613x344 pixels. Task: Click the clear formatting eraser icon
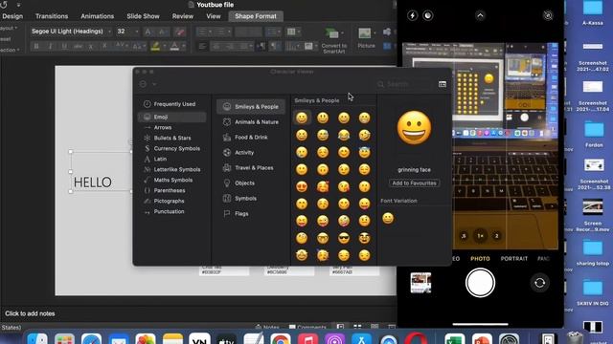coord(179,32)
